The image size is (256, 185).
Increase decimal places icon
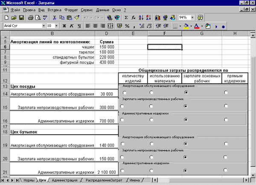(x=142, y=26)
